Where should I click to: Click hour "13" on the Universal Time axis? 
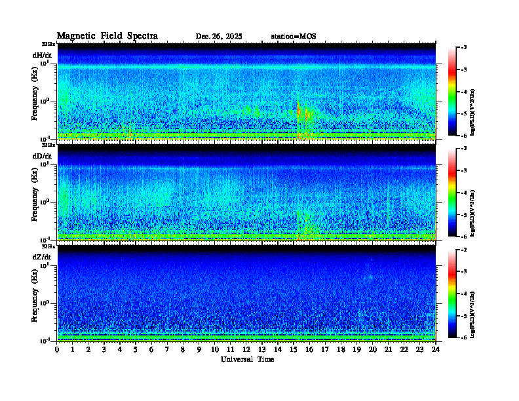pos(262,350)
